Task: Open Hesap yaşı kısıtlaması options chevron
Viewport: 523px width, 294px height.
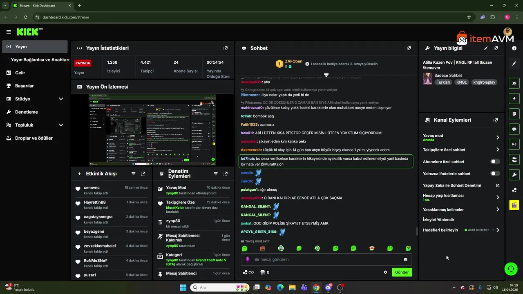Action: (x=498, y=197)
